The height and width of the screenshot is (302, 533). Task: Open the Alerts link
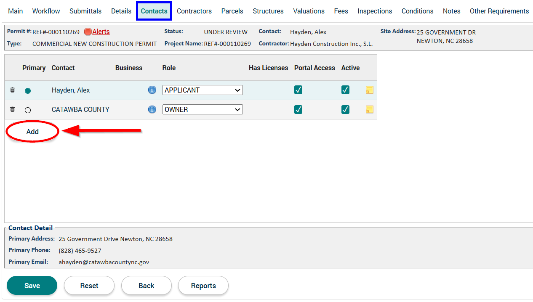pos(101,32)
